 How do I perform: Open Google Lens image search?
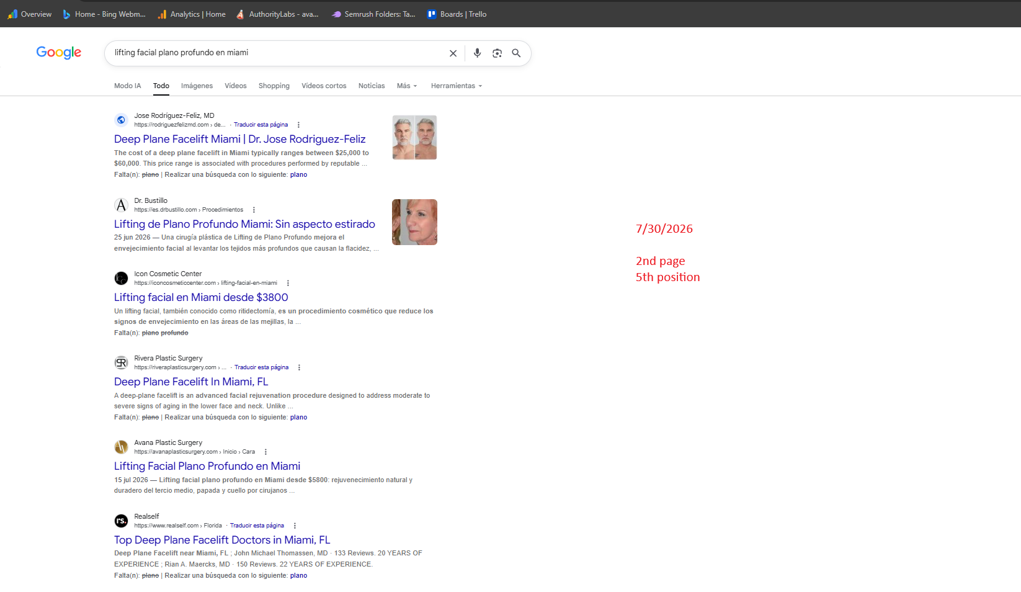tap(497, 53)
